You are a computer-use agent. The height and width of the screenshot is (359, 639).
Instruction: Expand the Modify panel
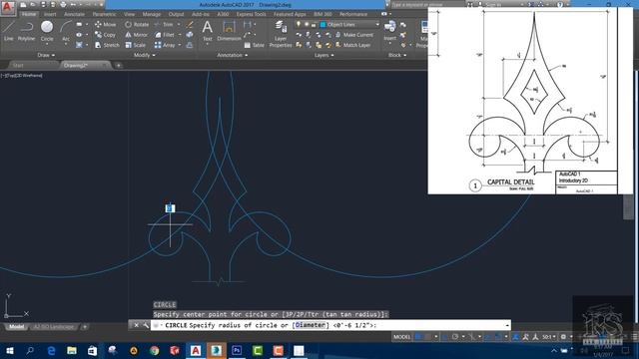(x=144, y=55)
